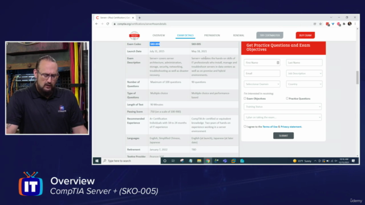Select the Exam Details tab
The image size is (365, 205).
(x=185, y=35)
